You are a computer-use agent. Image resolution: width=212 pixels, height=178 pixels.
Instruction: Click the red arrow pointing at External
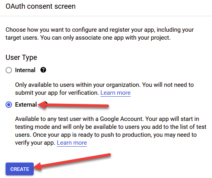click(73, 105)
